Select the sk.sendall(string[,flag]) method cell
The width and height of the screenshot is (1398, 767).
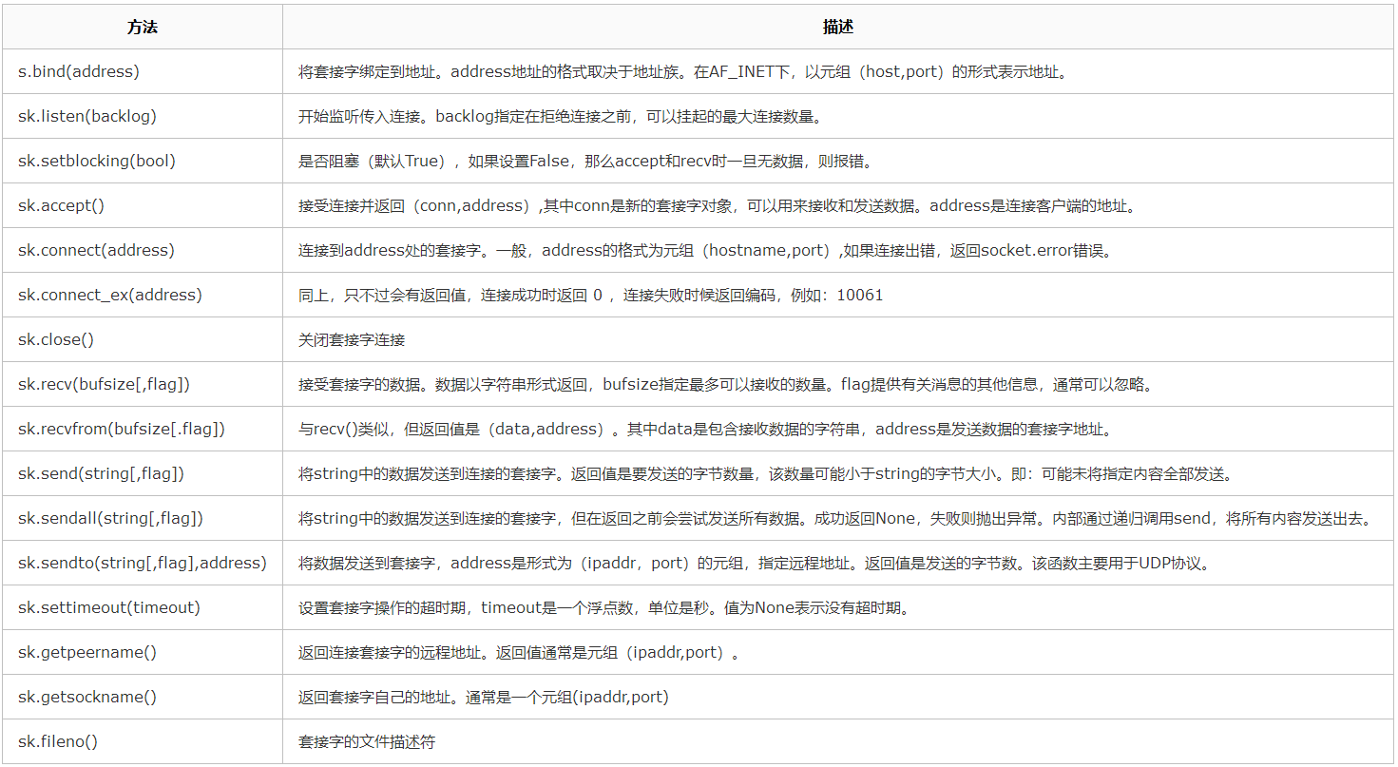click(143, 518)
